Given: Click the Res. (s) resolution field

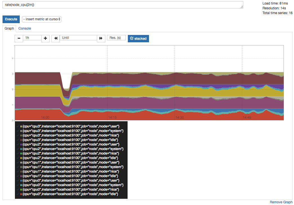Looking at the screenshot, I should pyautogui.click(x=116, y=38).
